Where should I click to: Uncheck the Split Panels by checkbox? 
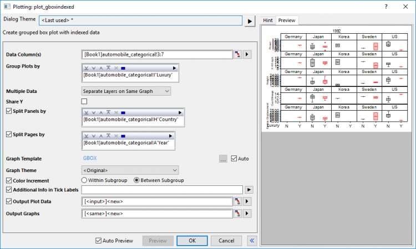pyautogui.click(x=9, y=111)
